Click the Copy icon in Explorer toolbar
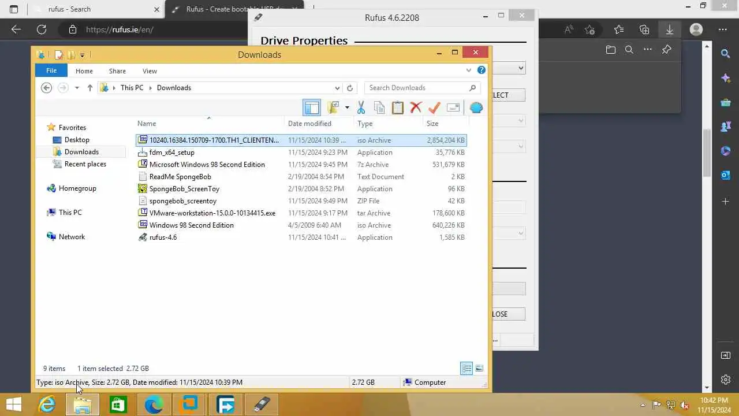The image size is (739, 416). point(379,107)
